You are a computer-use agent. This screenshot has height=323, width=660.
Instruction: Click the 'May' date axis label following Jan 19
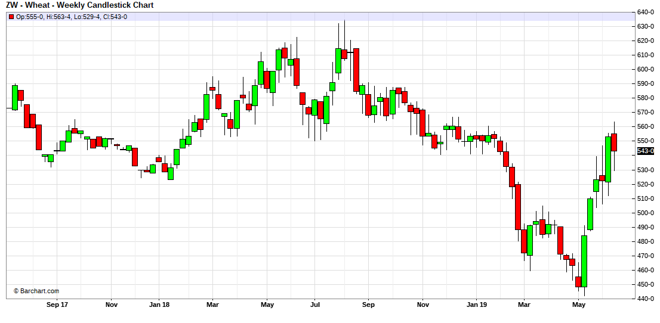click(x=579, y=304)
